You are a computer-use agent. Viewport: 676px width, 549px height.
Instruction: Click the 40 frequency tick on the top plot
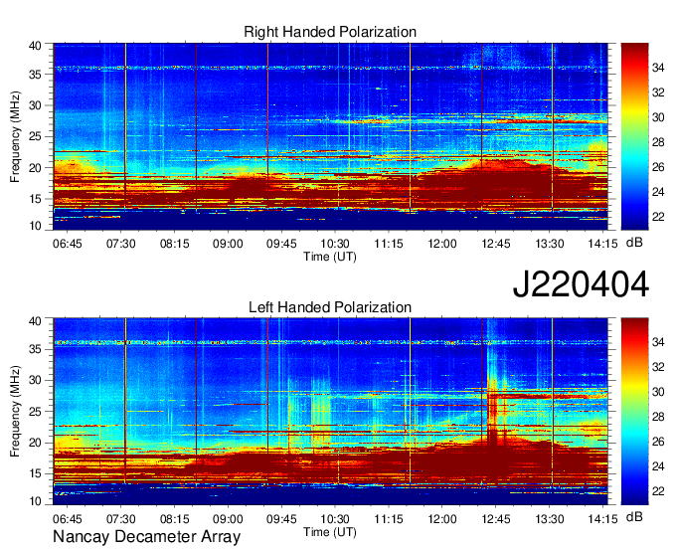point(35,46)
